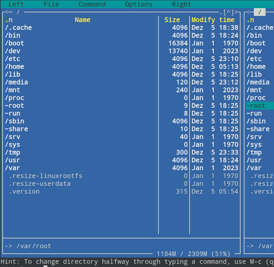
Task: Open the Right panel menu
Action: click(181, 4)
